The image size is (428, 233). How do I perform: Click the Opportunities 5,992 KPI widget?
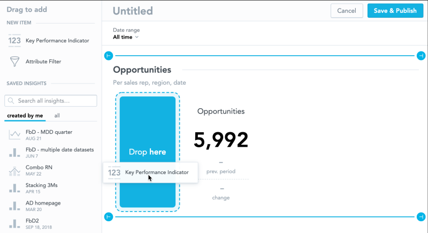click(221, 140)
